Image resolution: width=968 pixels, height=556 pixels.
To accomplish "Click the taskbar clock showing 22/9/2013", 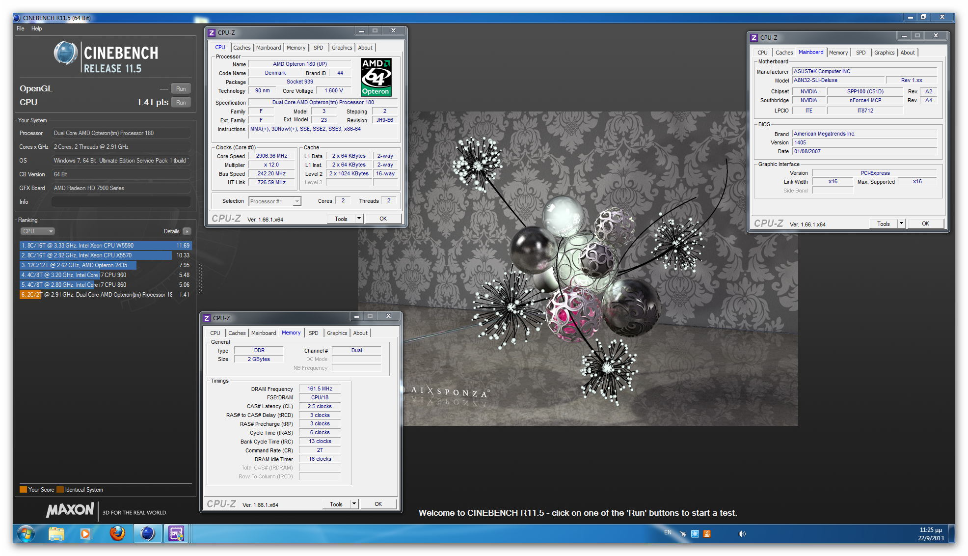I will pyautogui.click(x=931, y=534).
